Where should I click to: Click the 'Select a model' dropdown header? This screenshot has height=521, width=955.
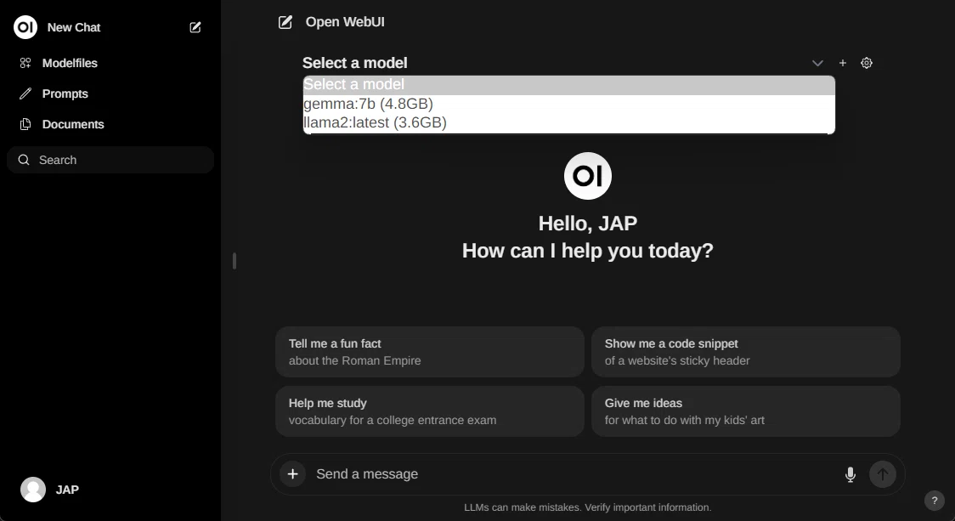click(354, 63)
